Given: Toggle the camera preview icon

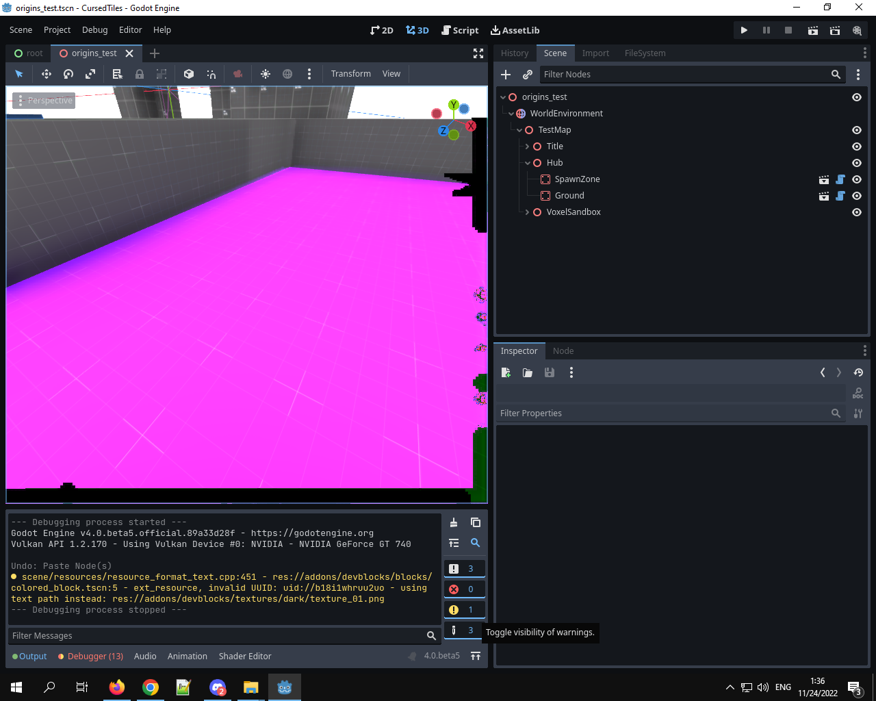Looking at the screenshot, I should [x=238, y=74].
